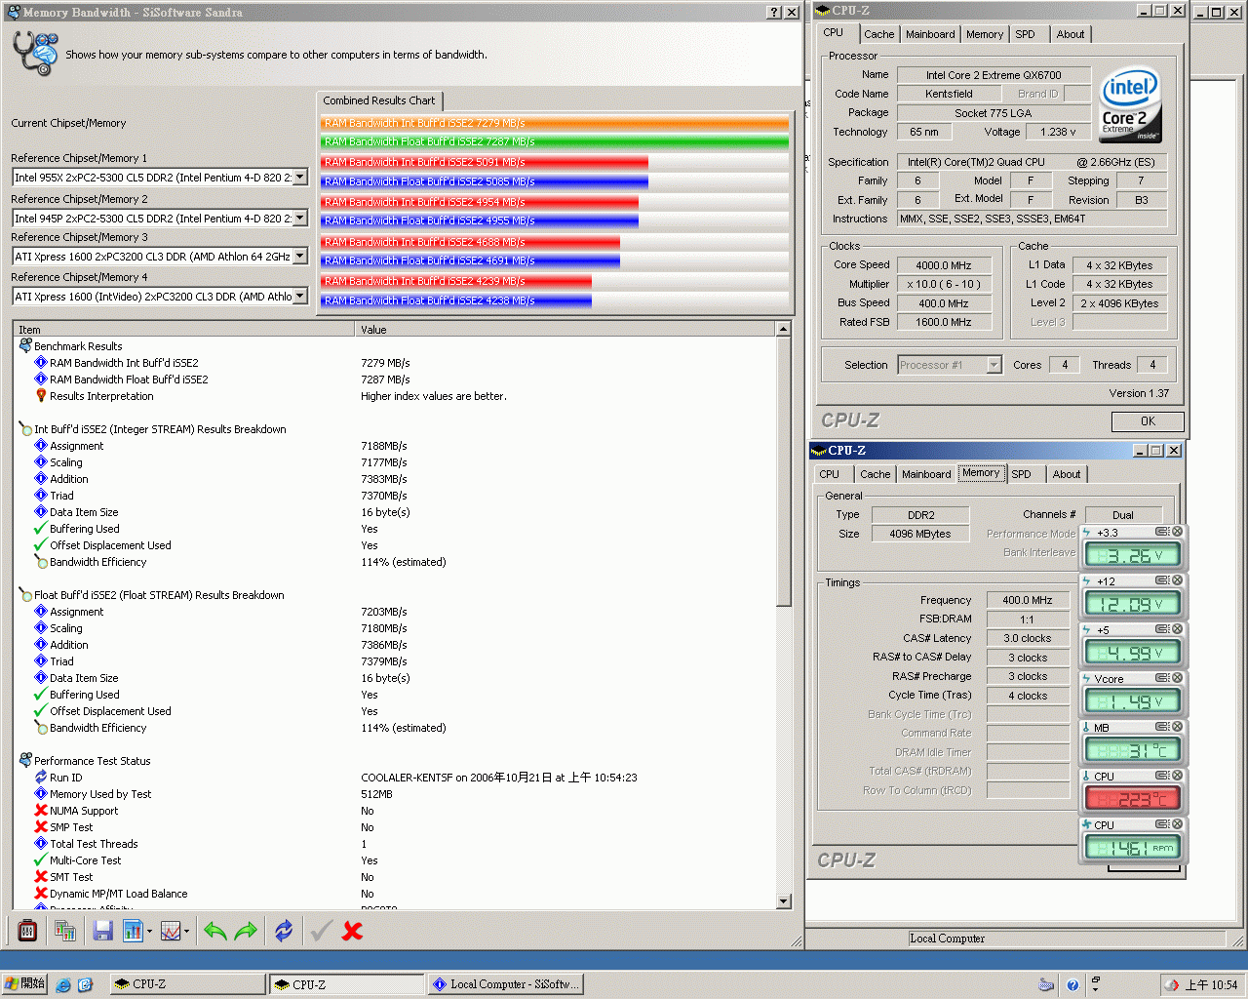
Task: Open the Start button on taskbar
Action: 25,984
